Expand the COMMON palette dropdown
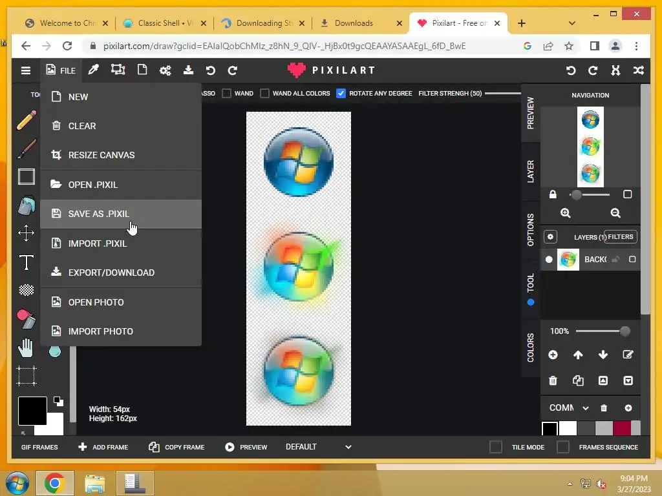Image resolution: width=662 pixels, height=496 pixels. (x=569, y=408)
